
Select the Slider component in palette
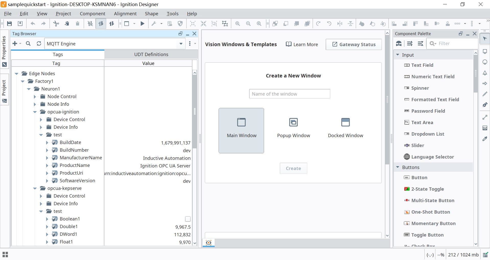pos(418,145)
